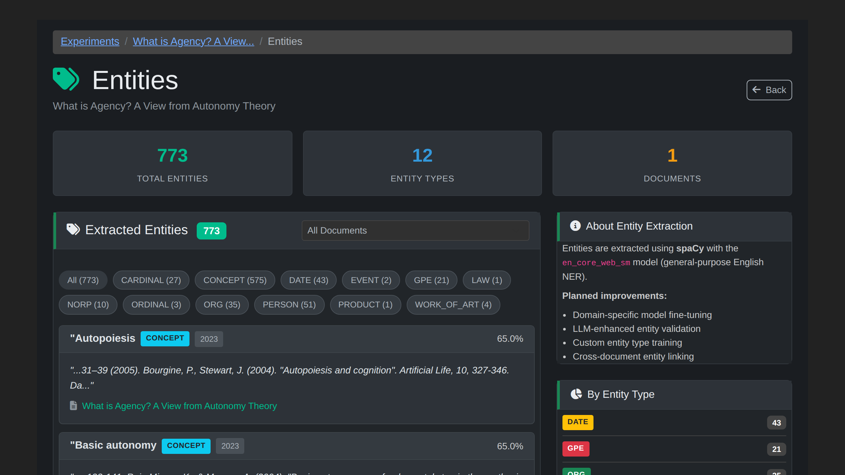The width and height of the screenshot is (845, 475).
Task: Click the CONCEPT tag on Basic autonomy entity
Action: coord(186,446)
